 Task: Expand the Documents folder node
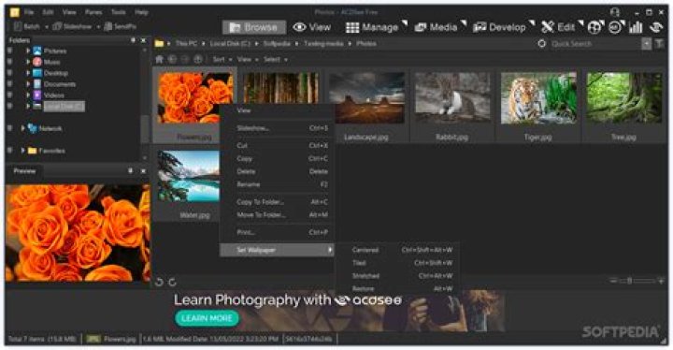coord(28,84)
